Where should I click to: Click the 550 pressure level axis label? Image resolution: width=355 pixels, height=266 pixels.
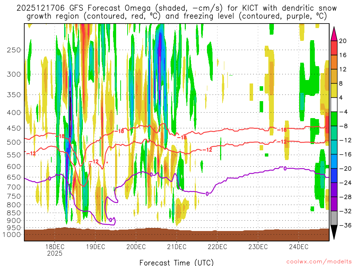coord(14,155)
